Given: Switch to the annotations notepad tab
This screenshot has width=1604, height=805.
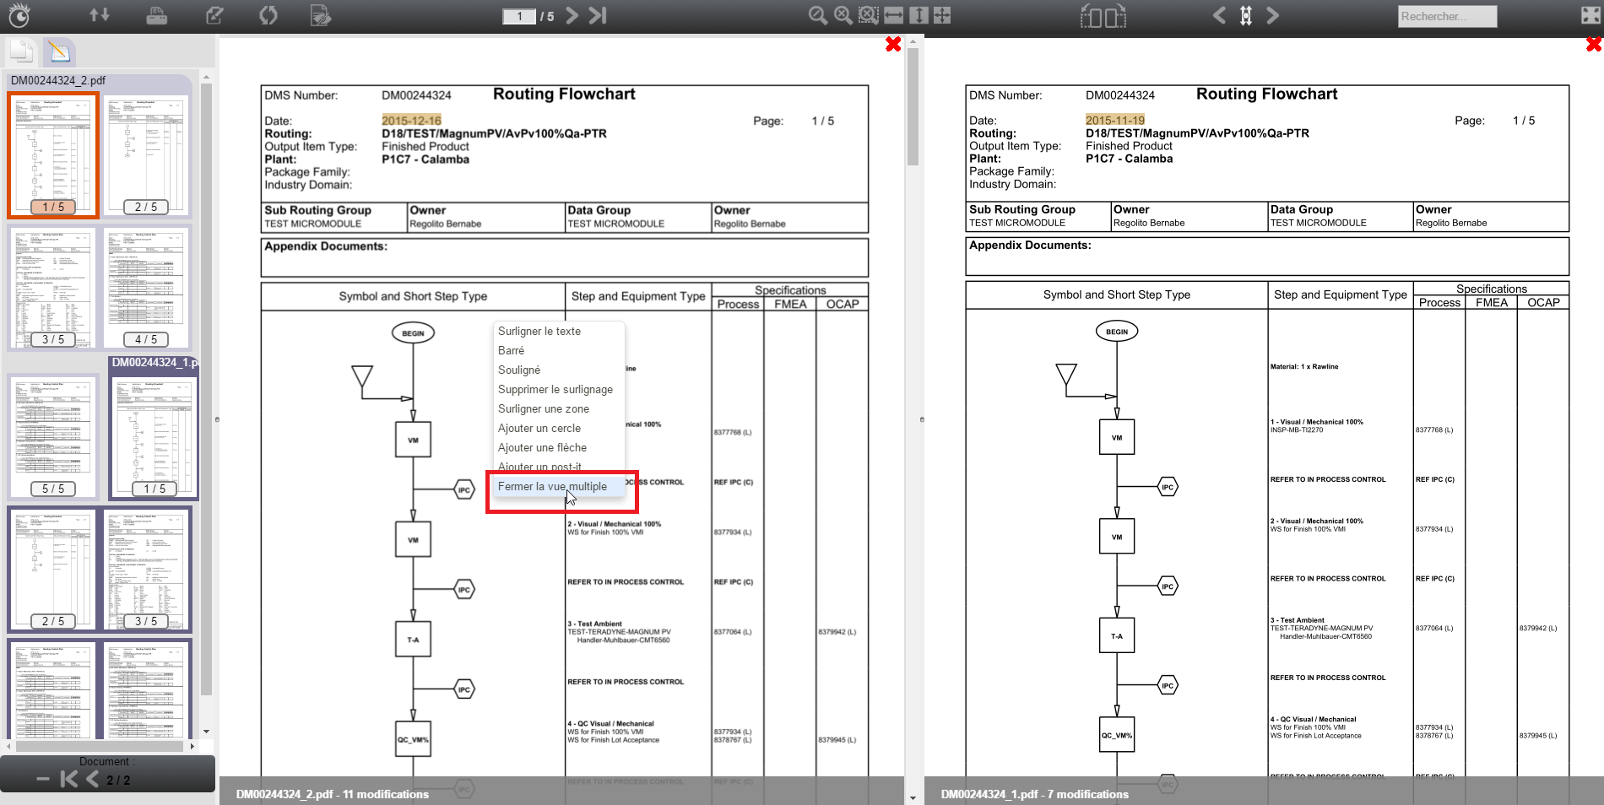Looking at the screenshot, I should pos(59,51).
